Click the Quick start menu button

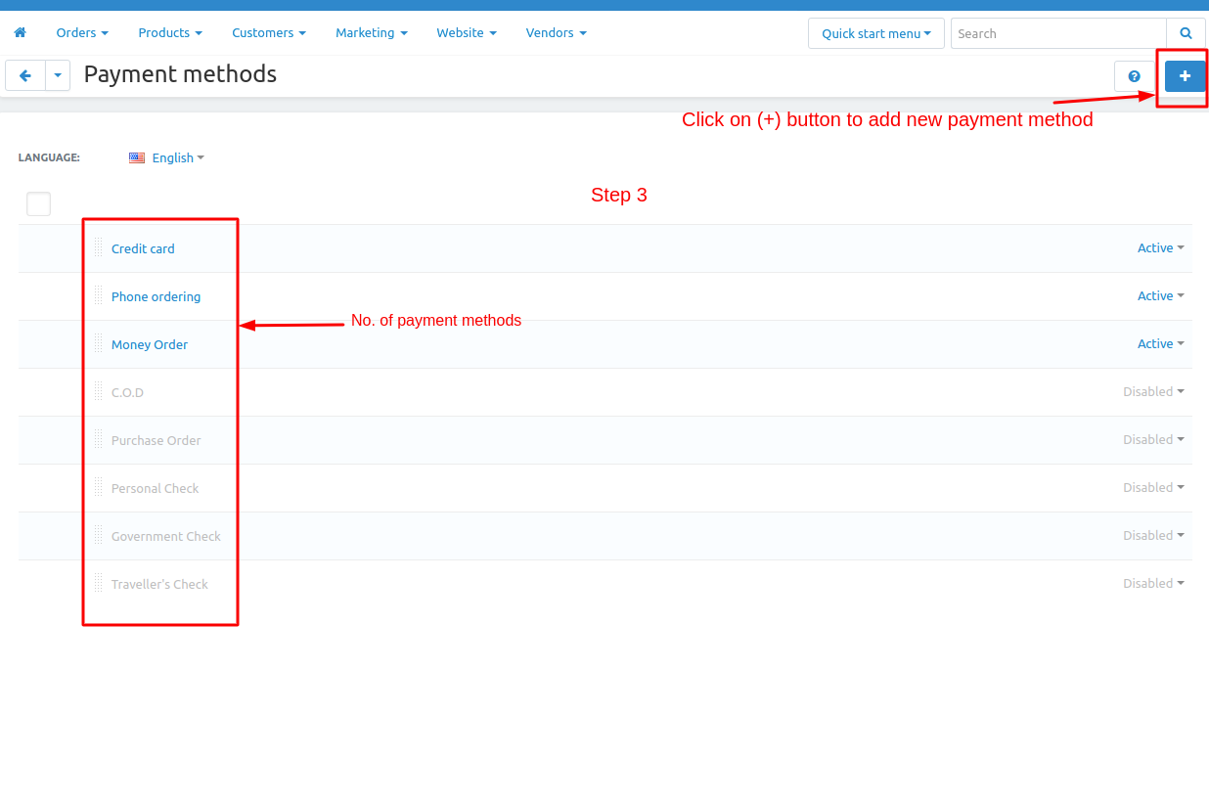[875, 33]
